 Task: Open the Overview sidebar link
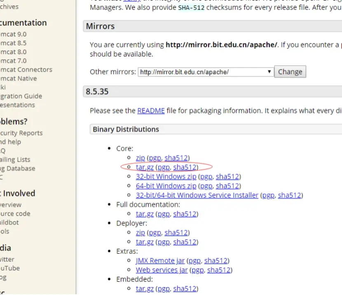pyautogui.click(x=11, y=205)
